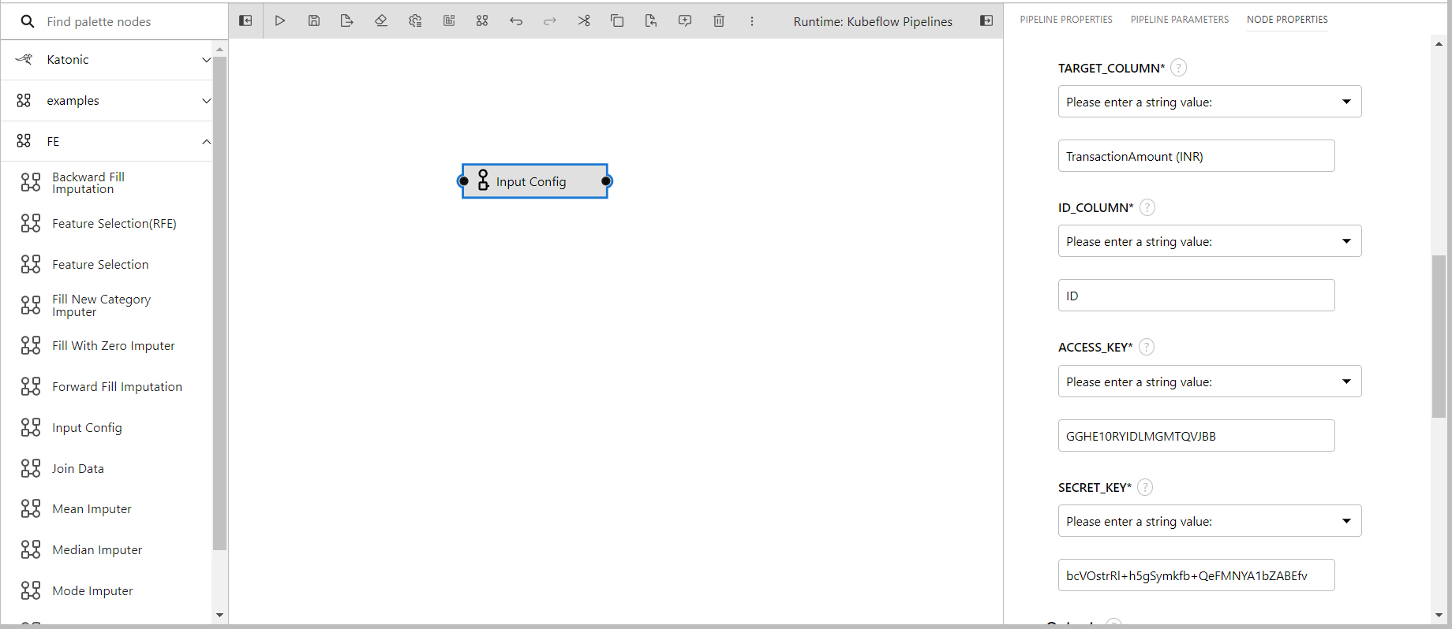The image size is (1452, 629).
Task: Toggle the palette panel icon in toolbar
Action: pyautogui.click(x=245, y=21)
